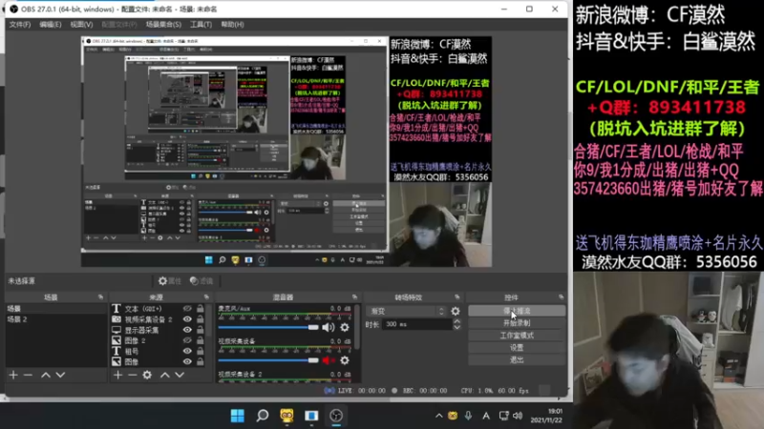The image size is (764, 429).
Task: Click the 停止推流 streaming button
Action: tap(517, 311)
